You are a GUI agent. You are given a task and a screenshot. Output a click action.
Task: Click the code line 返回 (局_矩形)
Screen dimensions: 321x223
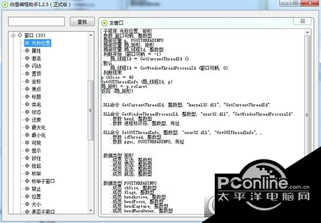point(117,91)
